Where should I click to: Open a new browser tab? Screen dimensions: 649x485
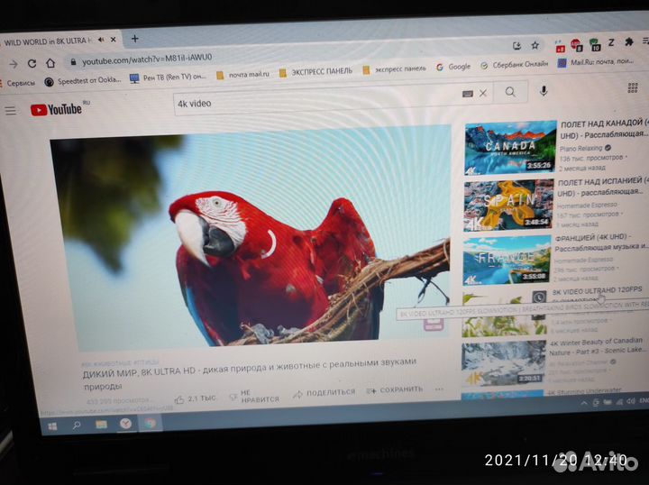click(135, 39)
